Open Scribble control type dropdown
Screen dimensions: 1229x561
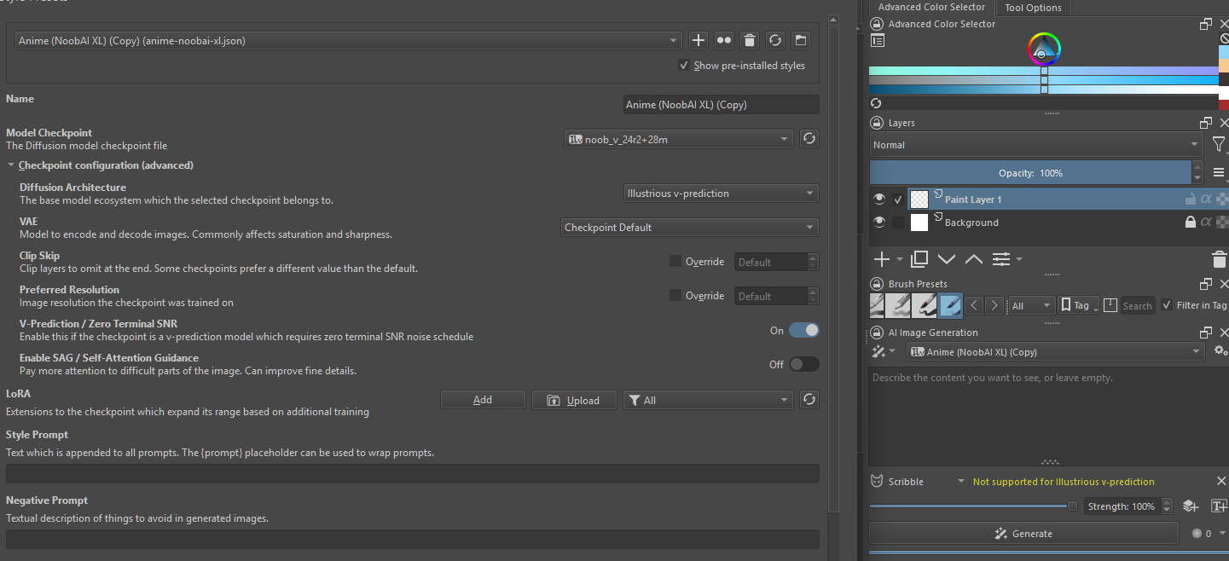918,482
